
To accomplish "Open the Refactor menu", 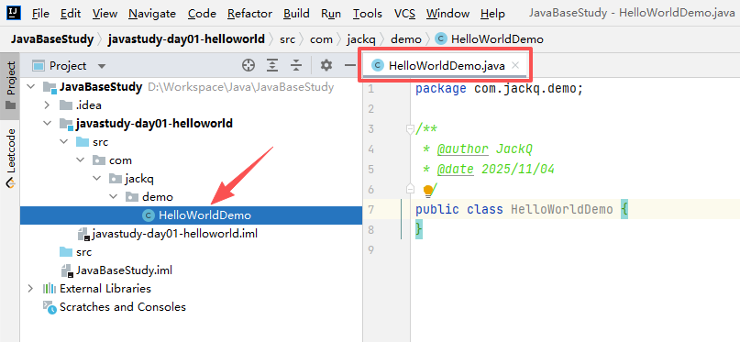I will click(x=249, y=14).
